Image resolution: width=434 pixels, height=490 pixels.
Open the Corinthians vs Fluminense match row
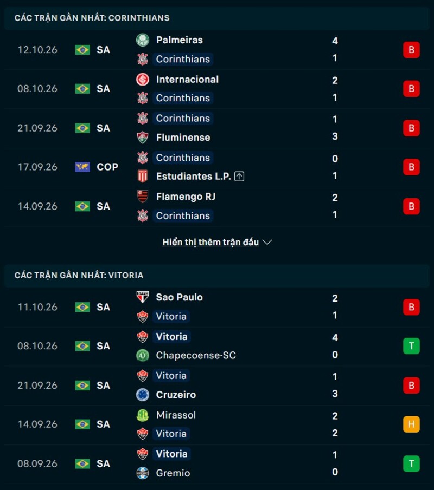point(217,128)
